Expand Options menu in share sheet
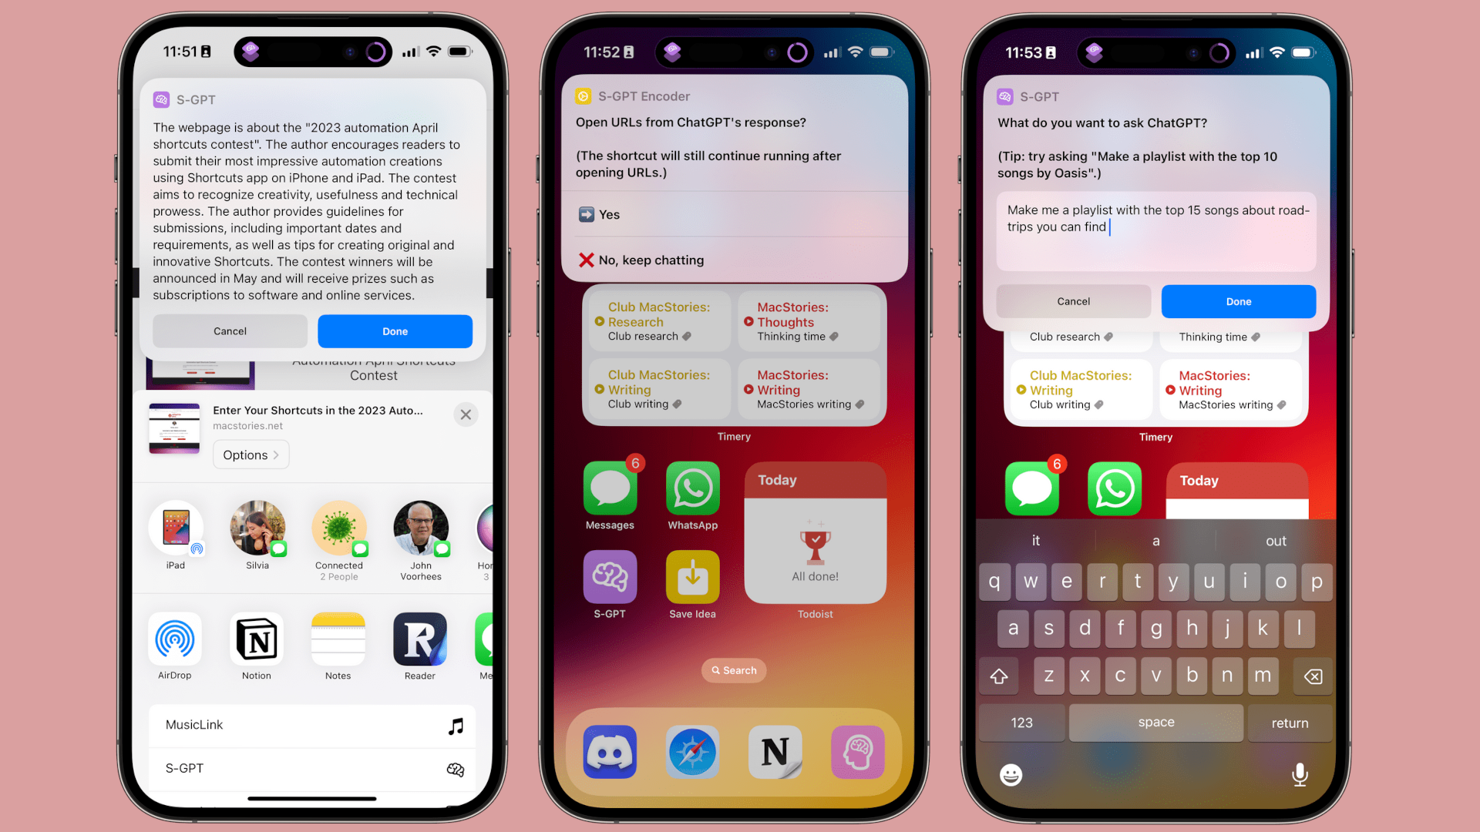 click(x=251, y=454)
